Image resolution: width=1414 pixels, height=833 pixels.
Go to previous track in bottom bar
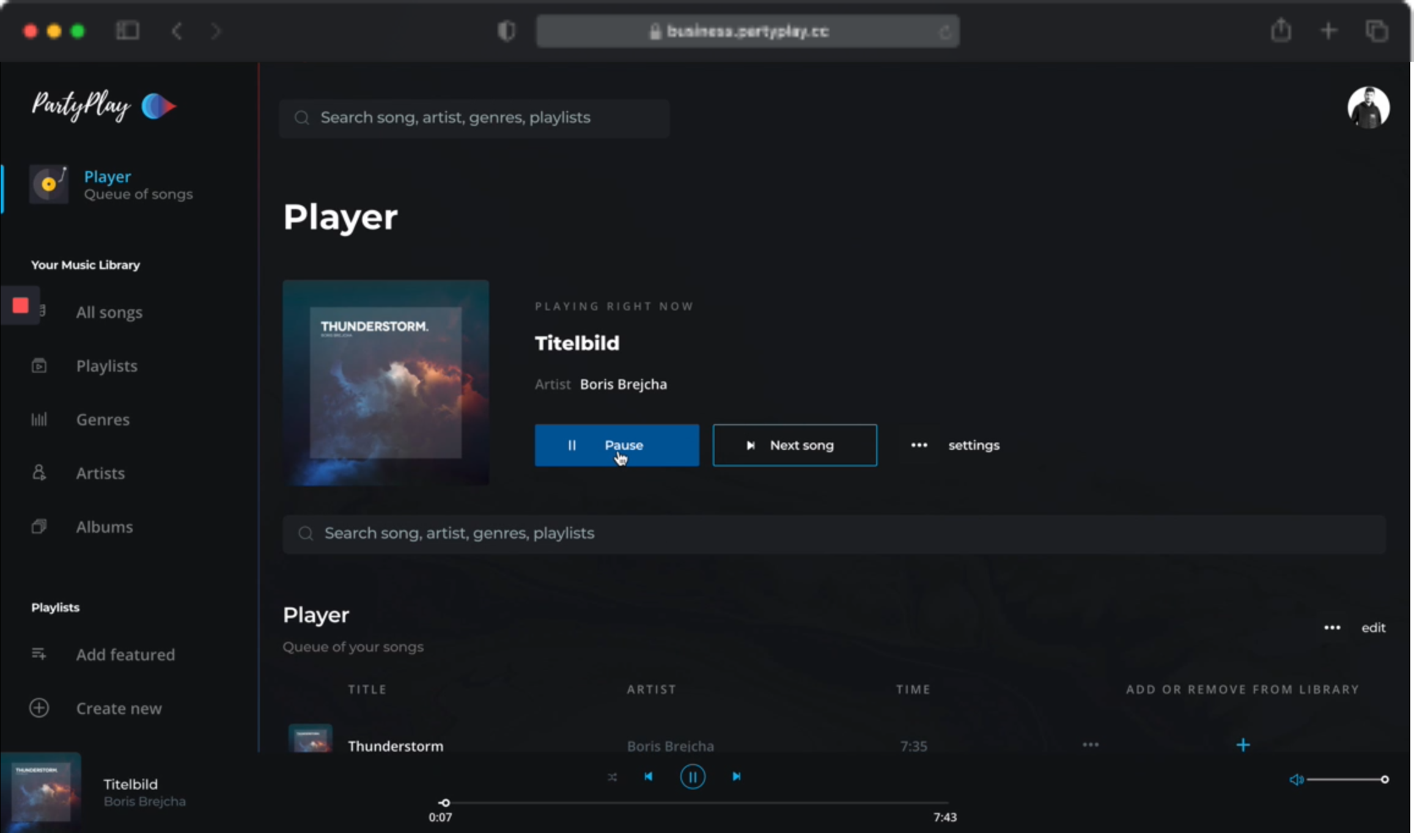[x=648, y=777]
